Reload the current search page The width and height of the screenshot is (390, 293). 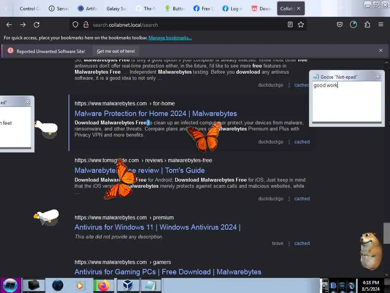click(37, 25)
